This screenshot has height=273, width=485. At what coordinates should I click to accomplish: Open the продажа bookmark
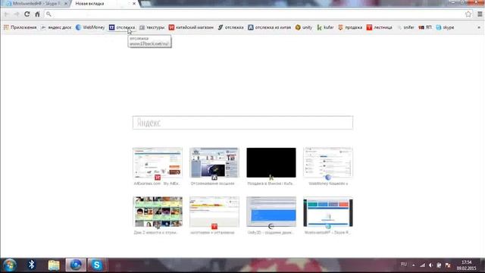[x=350, y=27]
